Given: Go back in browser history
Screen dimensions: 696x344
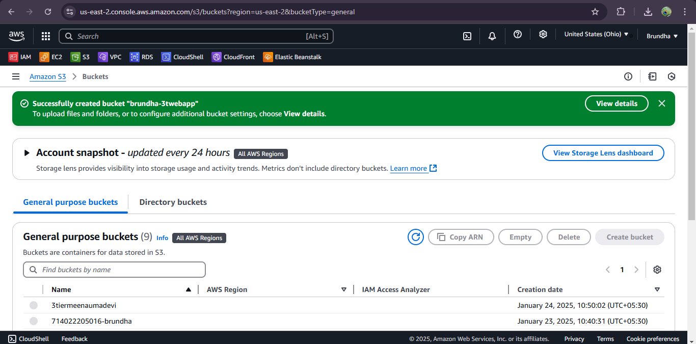Looking at the screenshot, I should pyautogui.click(x=11, y=12).
